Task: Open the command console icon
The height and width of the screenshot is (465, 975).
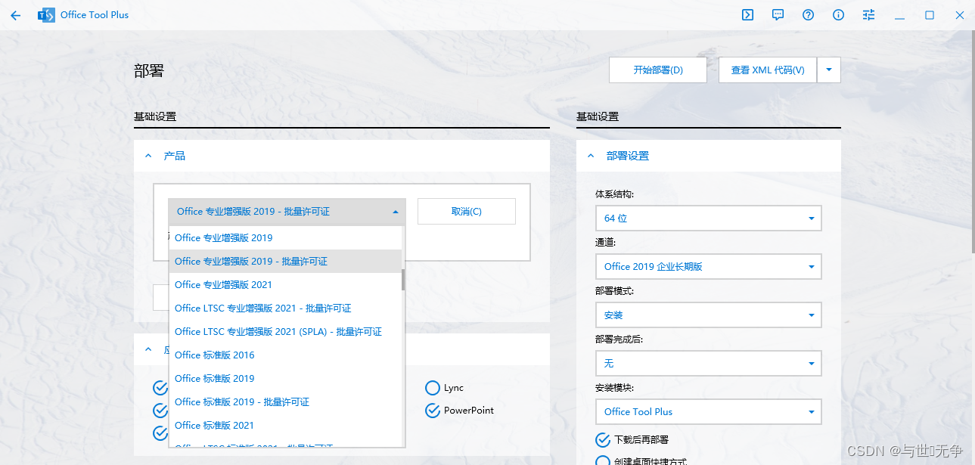Action: coord(747,14)
